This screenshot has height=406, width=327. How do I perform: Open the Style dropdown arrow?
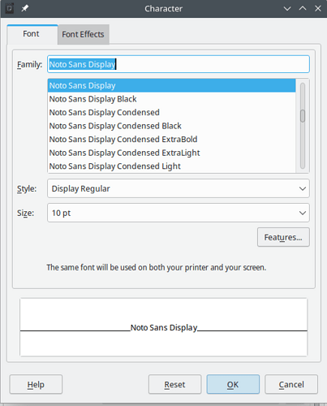(303, 188)
